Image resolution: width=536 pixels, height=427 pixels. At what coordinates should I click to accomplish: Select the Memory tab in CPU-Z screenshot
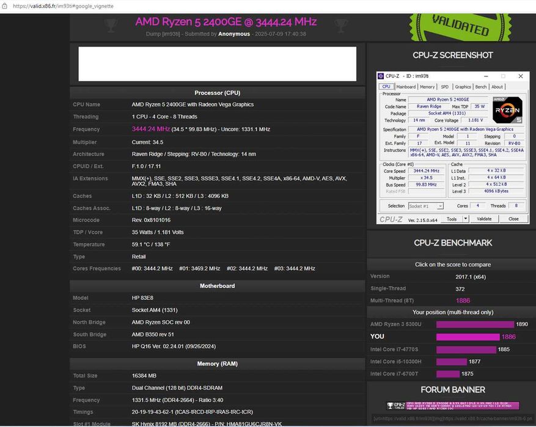(x=427, y=87)
